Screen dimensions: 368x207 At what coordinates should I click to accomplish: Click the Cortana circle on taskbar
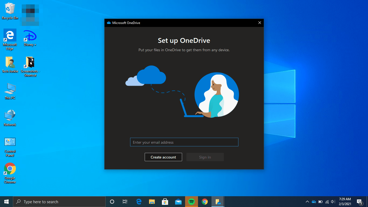[x=112, y=202]
